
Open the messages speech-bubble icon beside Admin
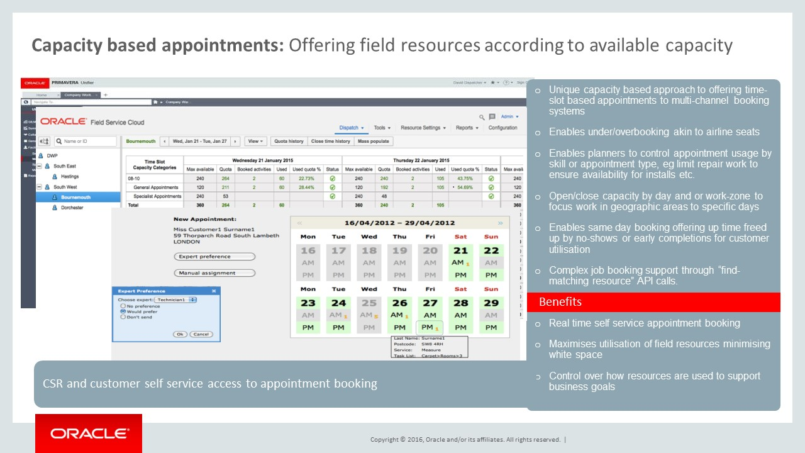(492, 117)
